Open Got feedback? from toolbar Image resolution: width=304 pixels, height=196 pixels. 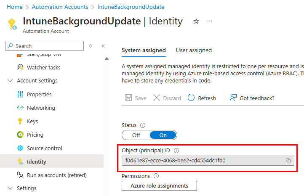[252, 98]
